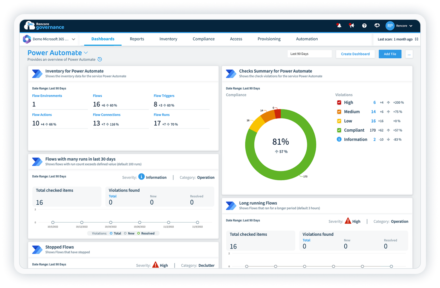Click Power Automate icon on Flows with many runs tile
The height and width of the screenshot is (288, 440).
coord(37,161)
